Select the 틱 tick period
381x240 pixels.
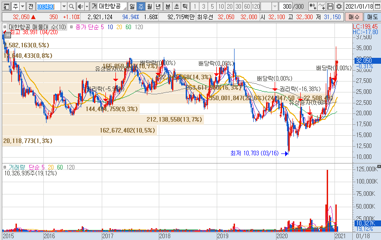pyautogui.click(x=185, y=6)
